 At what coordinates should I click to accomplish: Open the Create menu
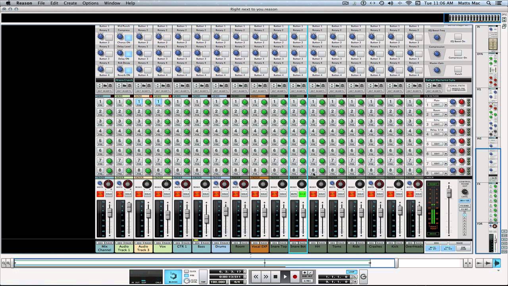tap(70, 3)
